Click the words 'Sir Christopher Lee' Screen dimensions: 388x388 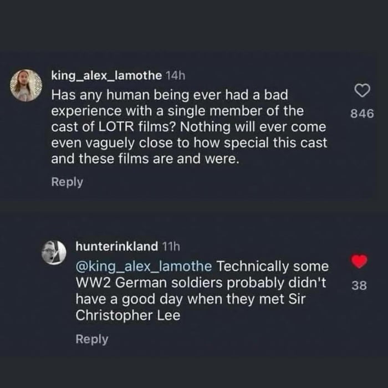point(183,308)
